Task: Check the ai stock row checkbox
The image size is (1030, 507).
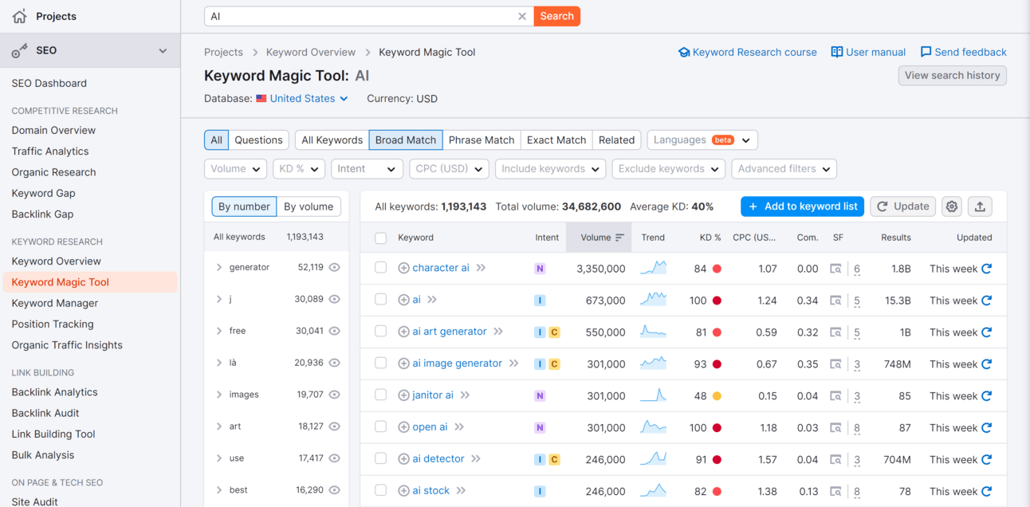Action: (x=381, y=491)
